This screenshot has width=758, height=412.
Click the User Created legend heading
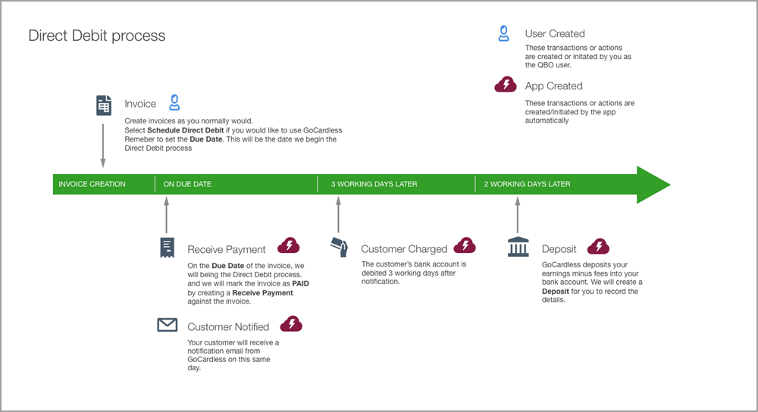click(555, 34)
